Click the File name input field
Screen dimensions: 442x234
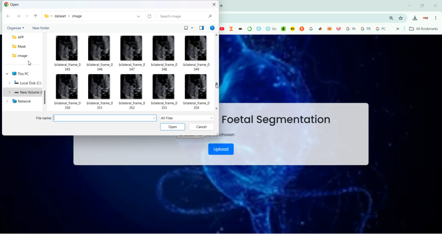pos(103,118)
